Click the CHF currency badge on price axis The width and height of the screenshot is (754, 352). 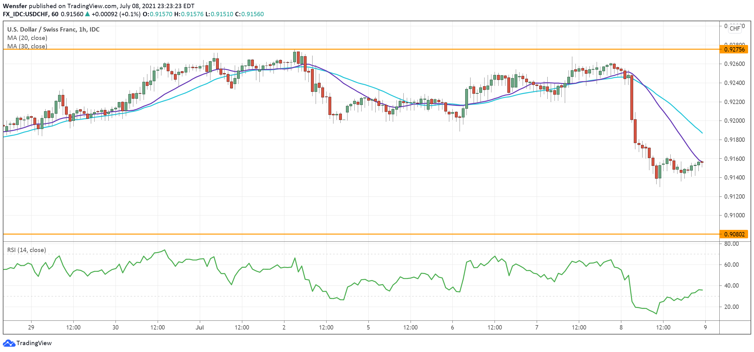pyautogui.click(x=735, y=28)
